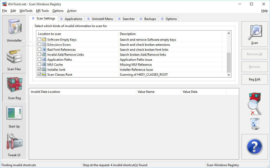
Task: Click the scan list scrollbar thumb
Action: pyautogui.click(x=229, y=63)
